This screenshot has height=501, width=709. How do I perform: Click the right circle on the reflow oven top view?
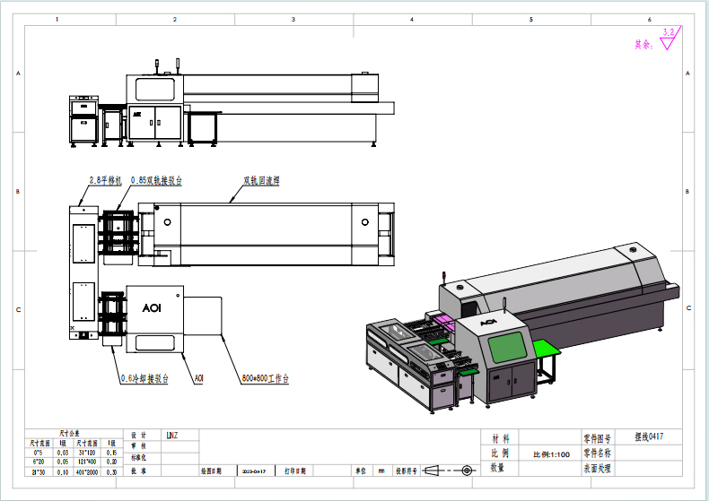tap(363, 221)
